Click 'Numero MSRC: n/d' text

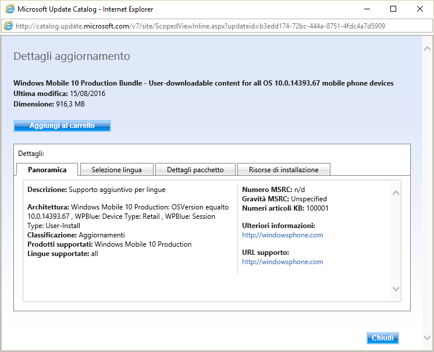pyautogui.click(x=273, y=190)
